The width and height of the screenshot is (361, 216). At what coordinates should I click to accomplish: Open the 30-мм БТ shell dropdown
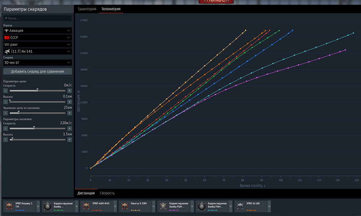(x=38, y=63)
